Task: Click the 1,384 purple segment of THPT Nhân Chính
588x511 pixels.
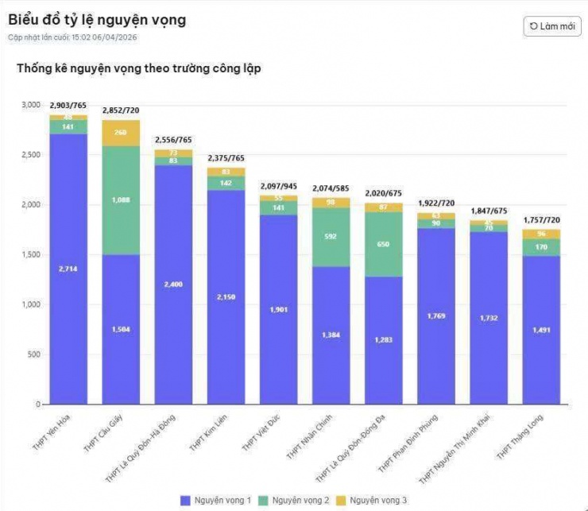Action: pyautogui.click(x=331, y=335)
